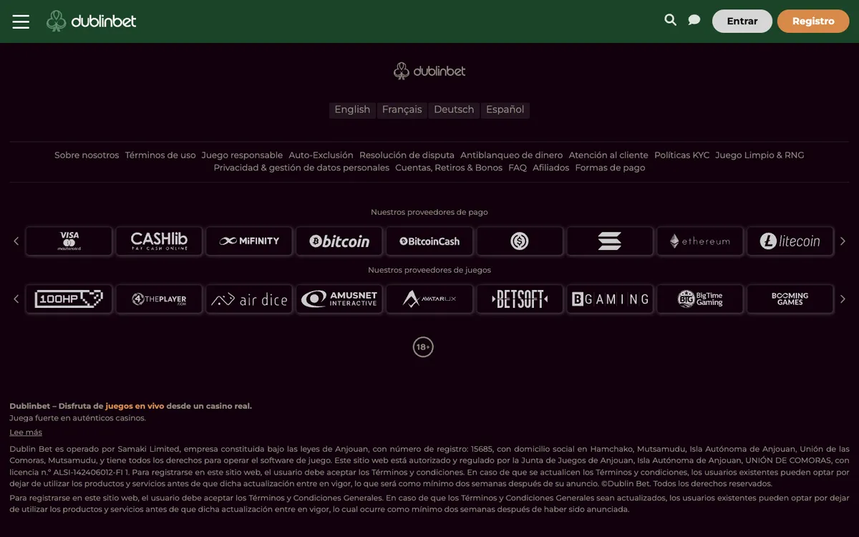Image resolution: width=859 pixels, height=537 pixels.
Task: Open Cuentas, Retiros & Bonos link
Action: coord(449,168)
